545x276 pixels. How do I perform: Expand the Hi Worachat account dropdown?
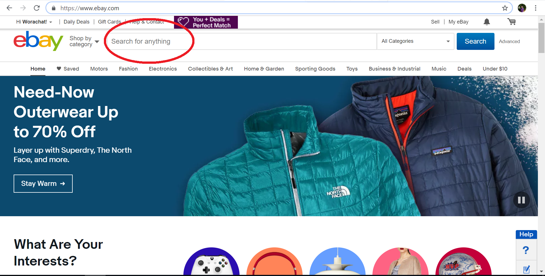(x=34, y=22)
